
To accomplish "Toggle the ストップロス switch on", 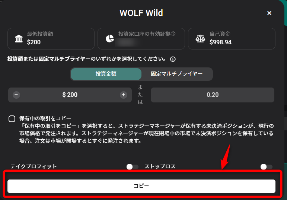I will [x=266, y=167].
